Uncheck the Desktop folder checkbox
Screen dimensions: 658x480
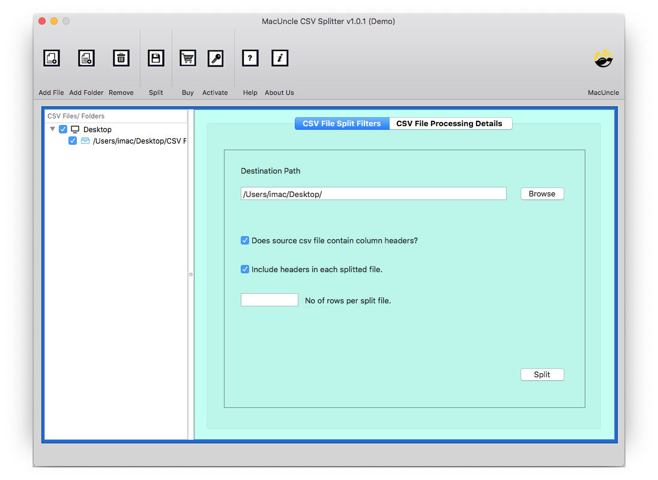[x=63, y=129]
